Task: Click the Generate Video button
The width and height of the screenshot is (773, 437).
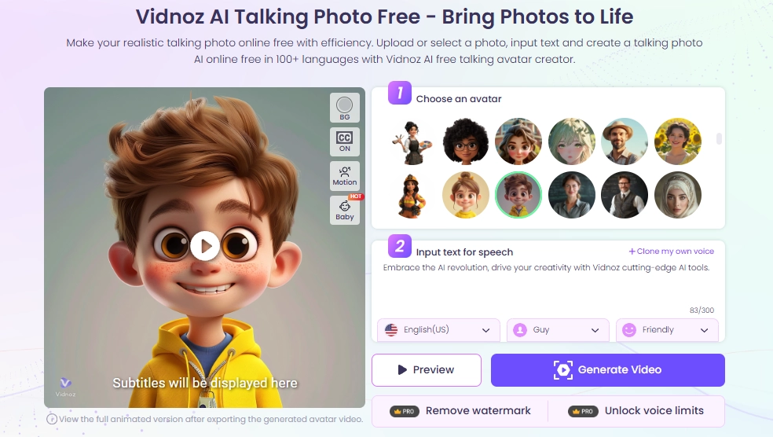Action: click(x=608, y=370)
